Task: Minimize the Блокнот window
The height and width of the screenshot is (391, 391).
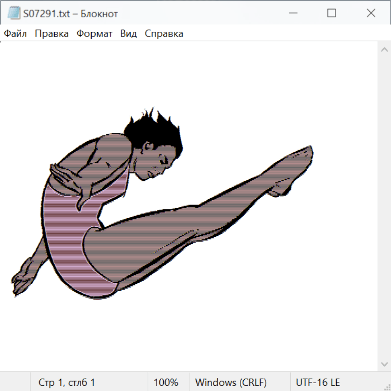Action: 292,13
